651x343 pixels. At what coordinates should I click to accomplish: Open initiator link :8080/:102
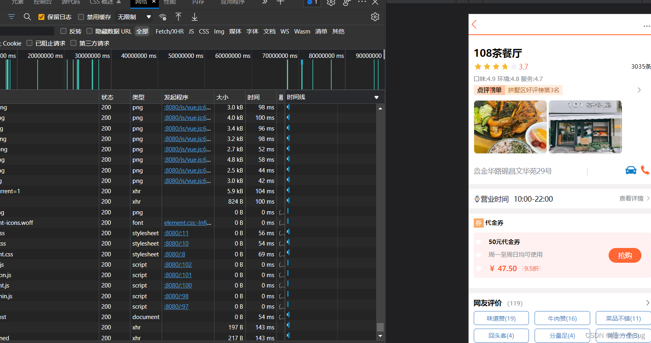point(178,265)
